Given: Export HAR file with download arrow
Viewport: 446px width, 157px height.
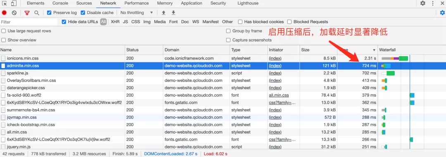Looking at the screenshot, I should point(173,13).
